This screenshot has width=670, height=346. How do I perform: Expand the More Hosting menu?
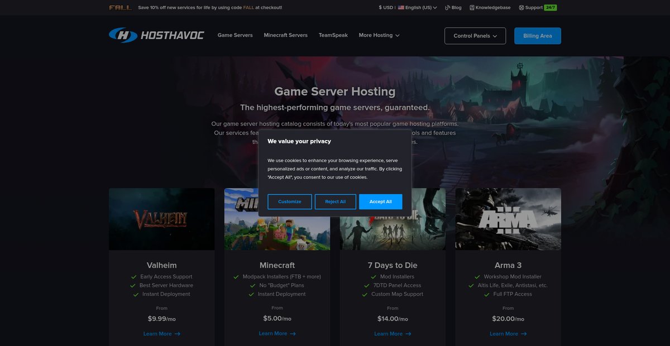[379, 35]
